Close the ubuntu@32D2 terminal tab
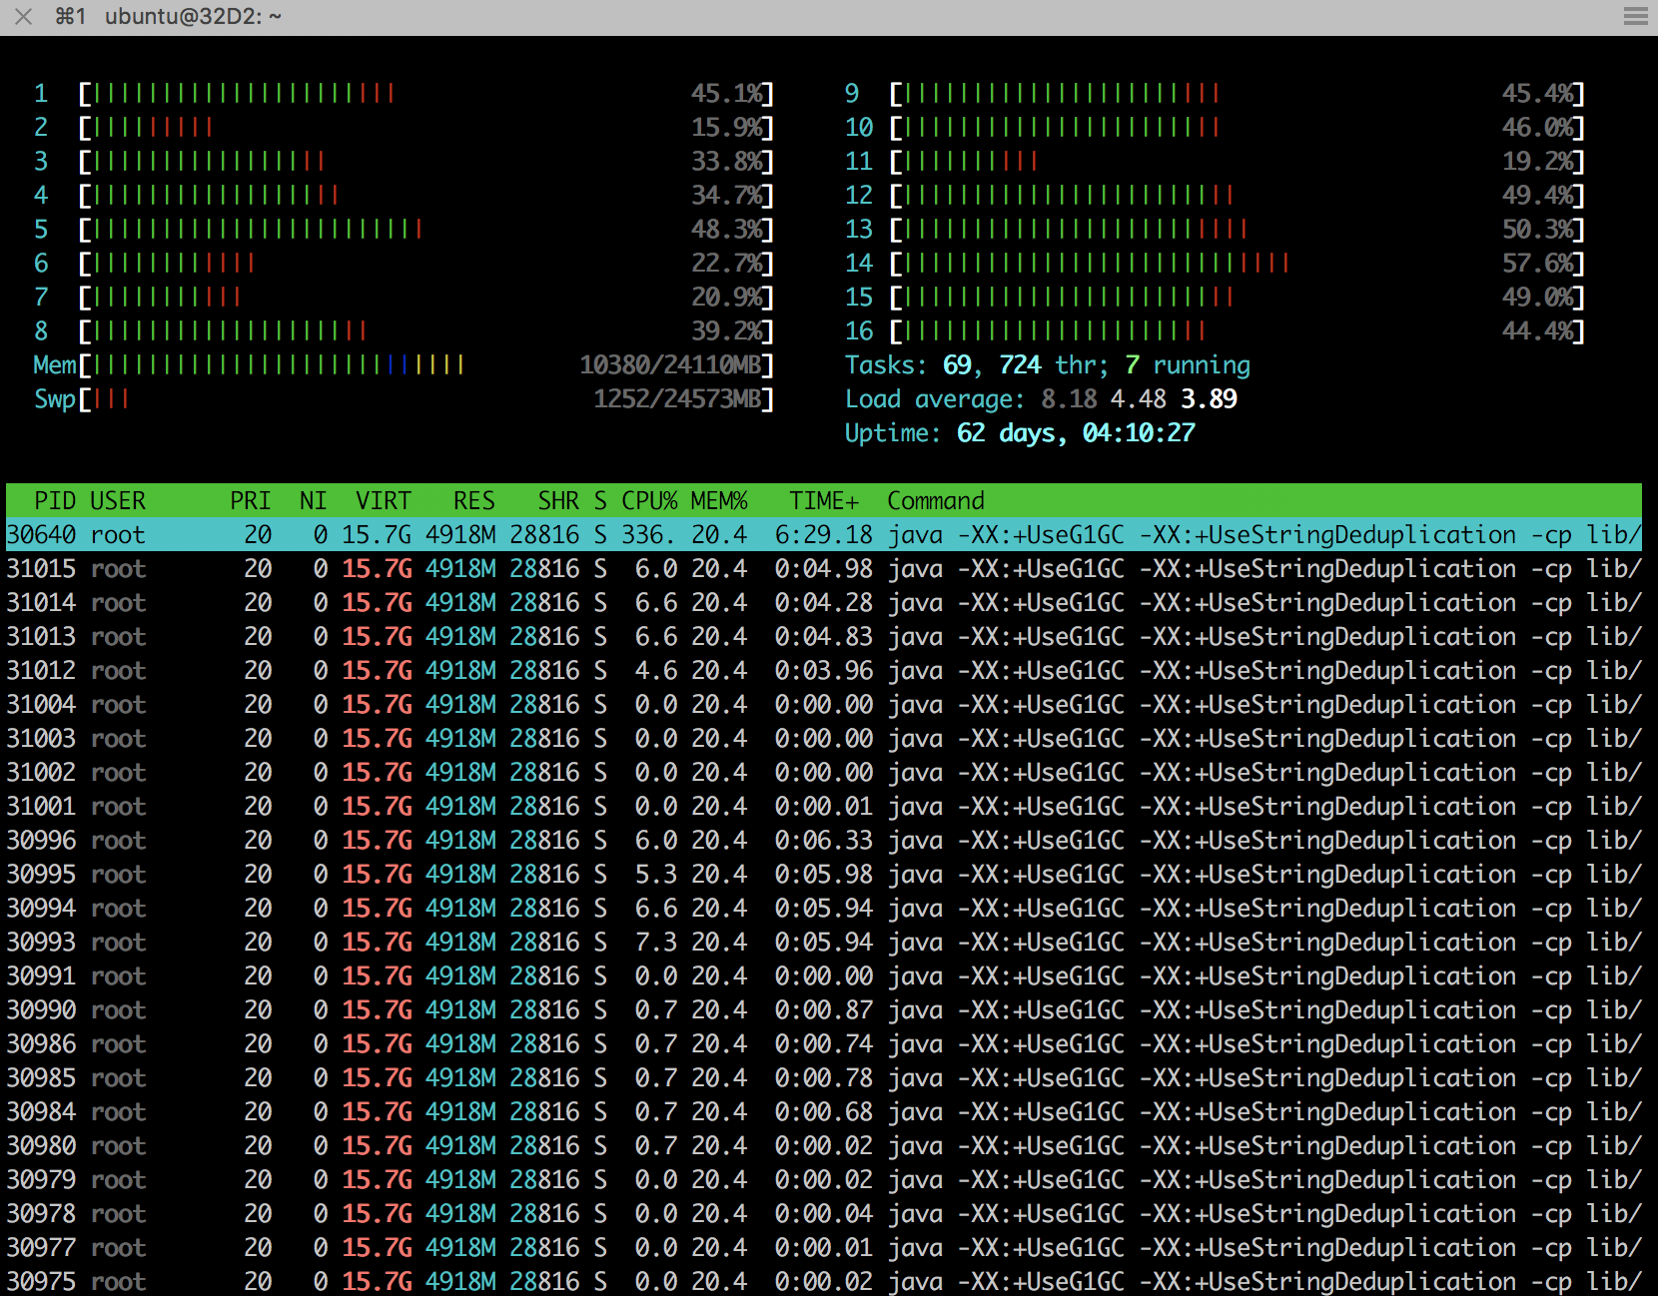Screen dimensions: 1658x1296 coord(24,17)
